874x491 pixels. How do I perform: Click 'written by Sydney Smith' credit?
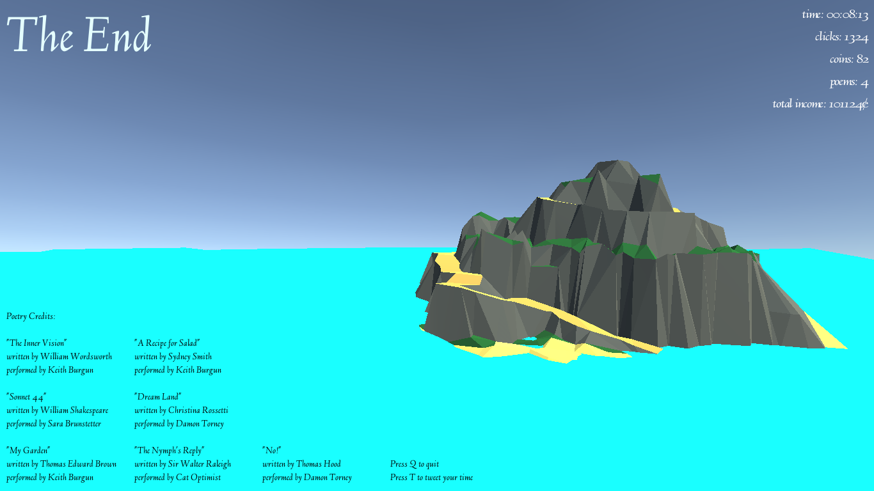(173, 357)
